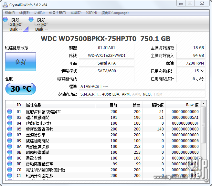Click the serial number field WD-WXJ1E23FVWD1

coord(107,56)
